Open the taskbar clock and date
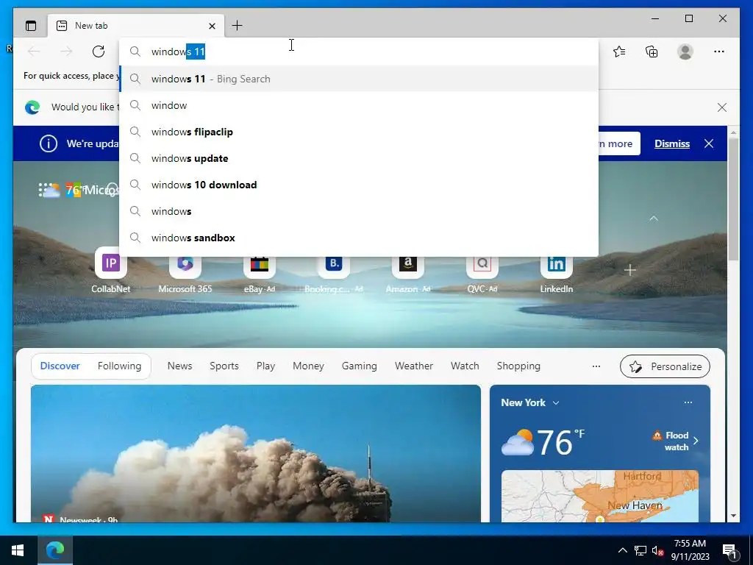This screenshot has width=753, height=565. (x=690, y=550)
